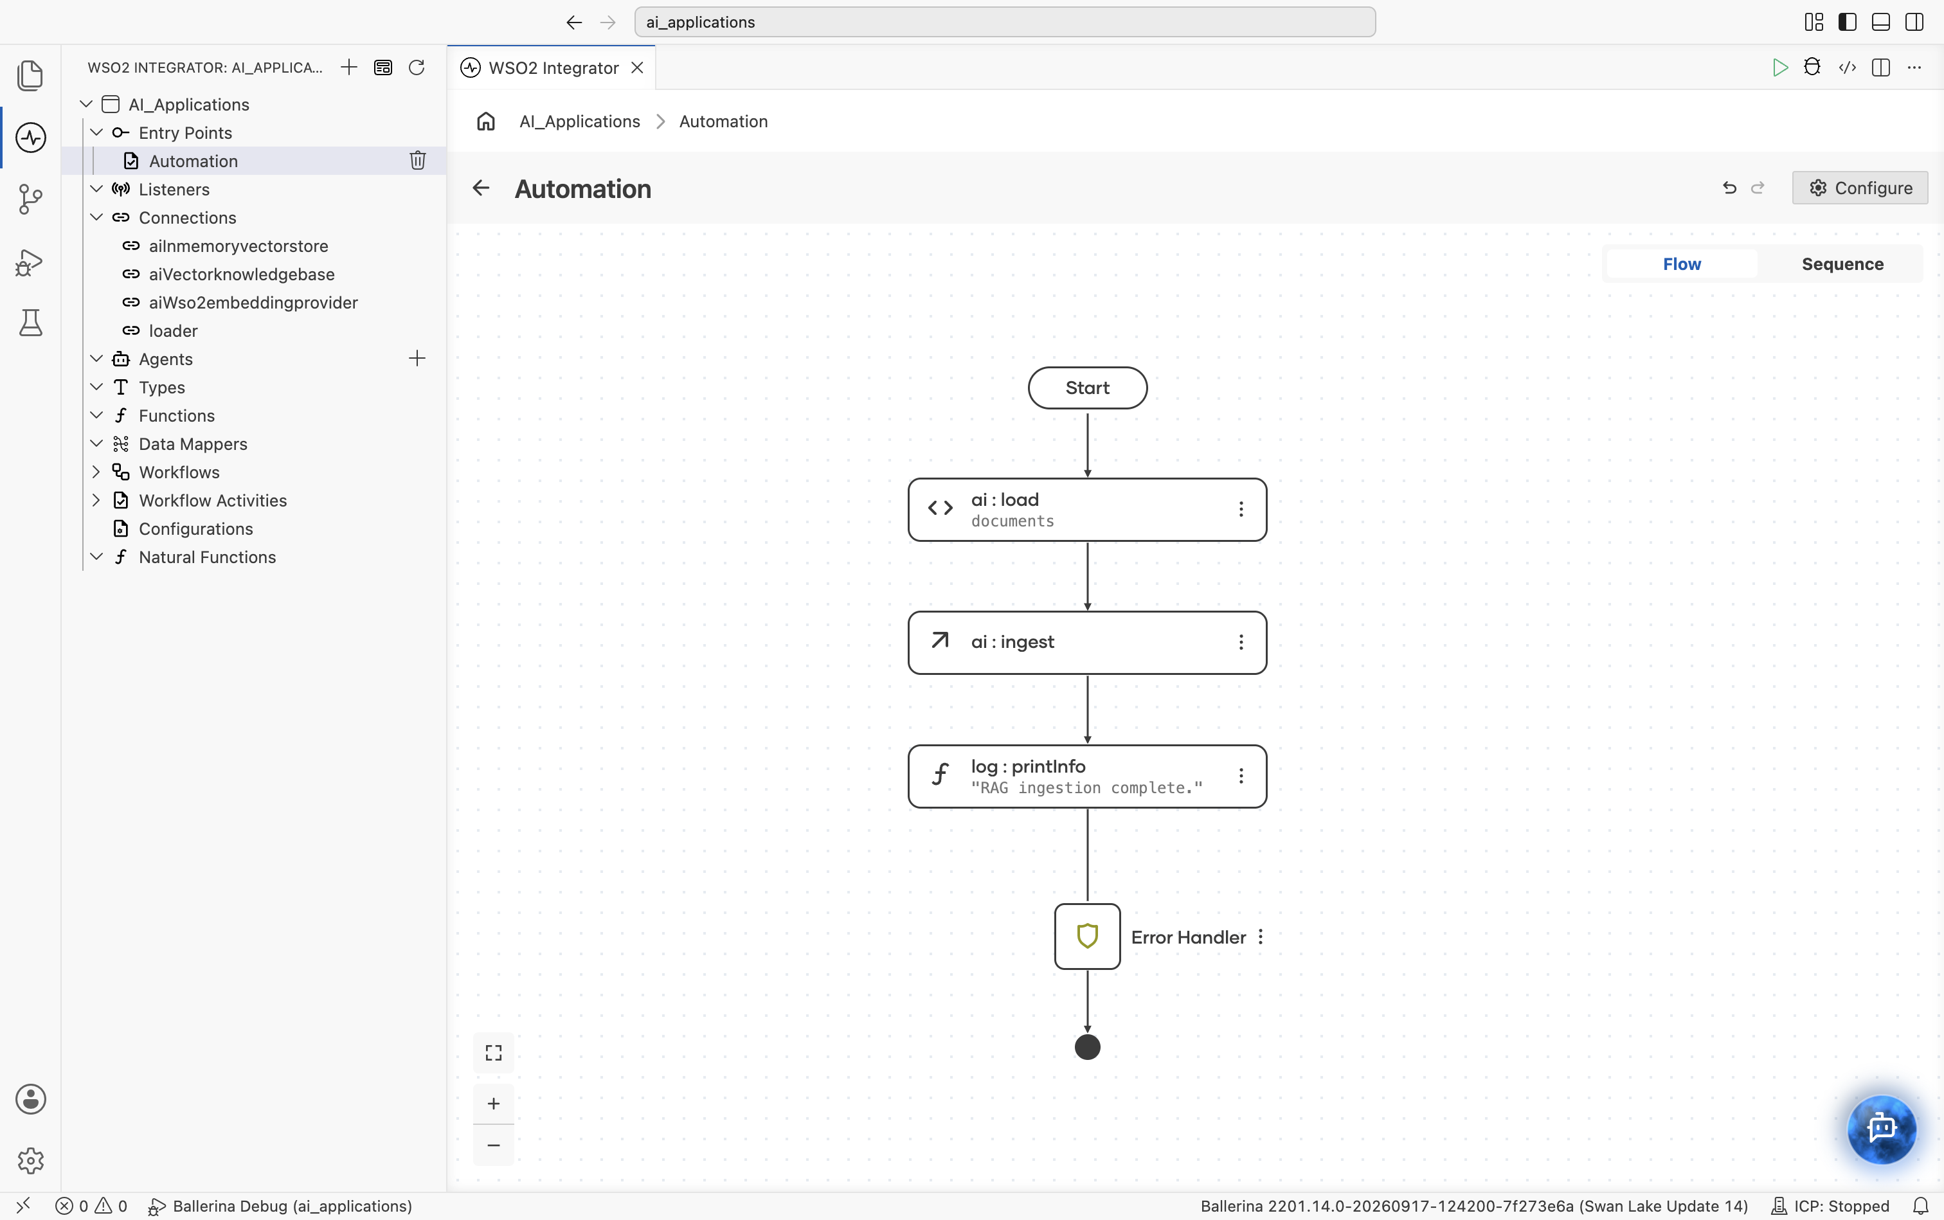Viewport: 1944px width, 1220px height.
Task: Open options menu for Error Handler
Action: tap(1261, 937)
